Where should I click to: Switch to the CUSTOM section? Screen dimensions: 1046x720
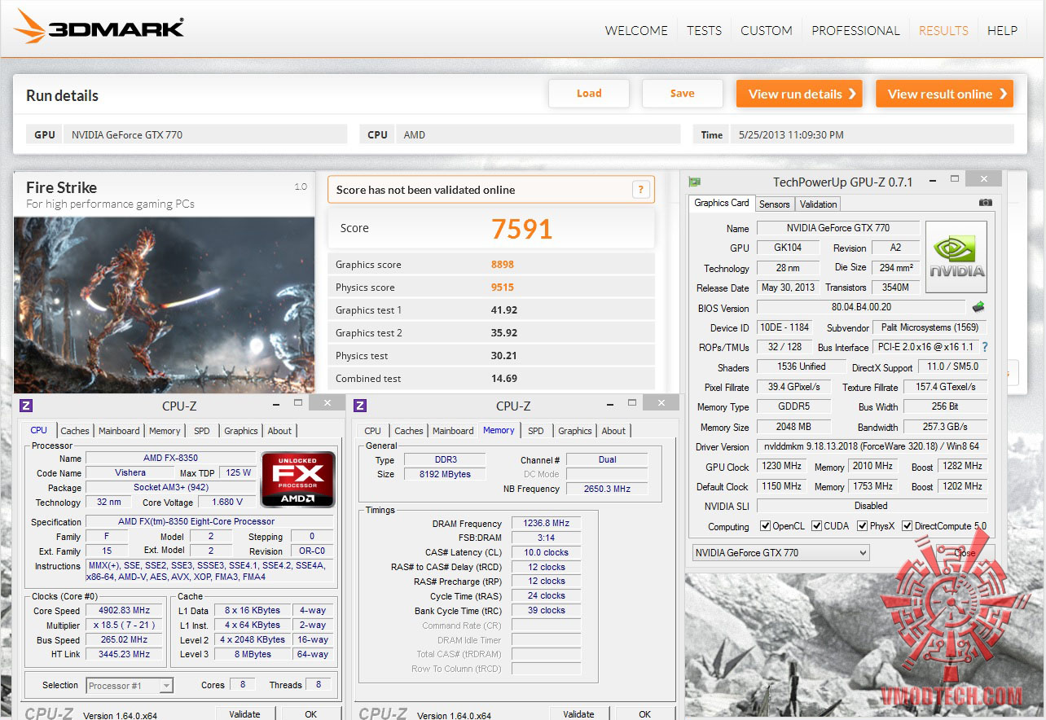tap(767, 31)
